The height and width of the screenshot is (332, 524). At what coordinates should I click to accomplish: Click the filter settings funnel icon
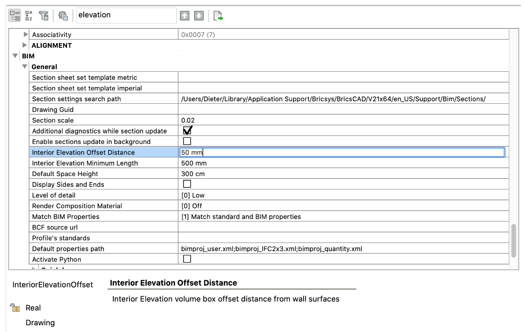pyautogui.click(x=44, y=15)
